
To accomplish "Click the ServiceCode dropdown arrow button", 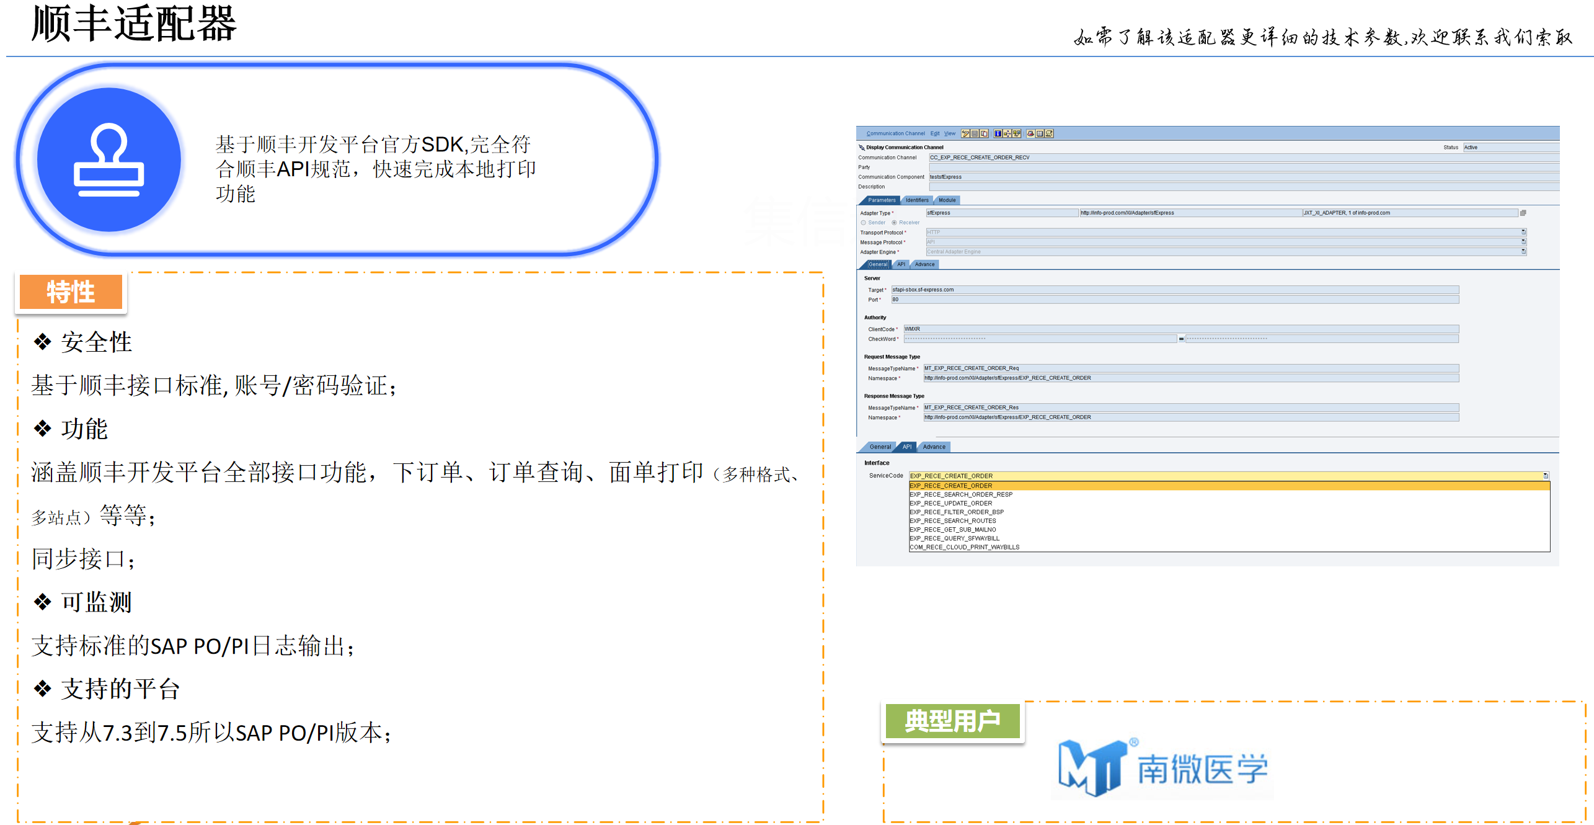I will click(1546, 476).
